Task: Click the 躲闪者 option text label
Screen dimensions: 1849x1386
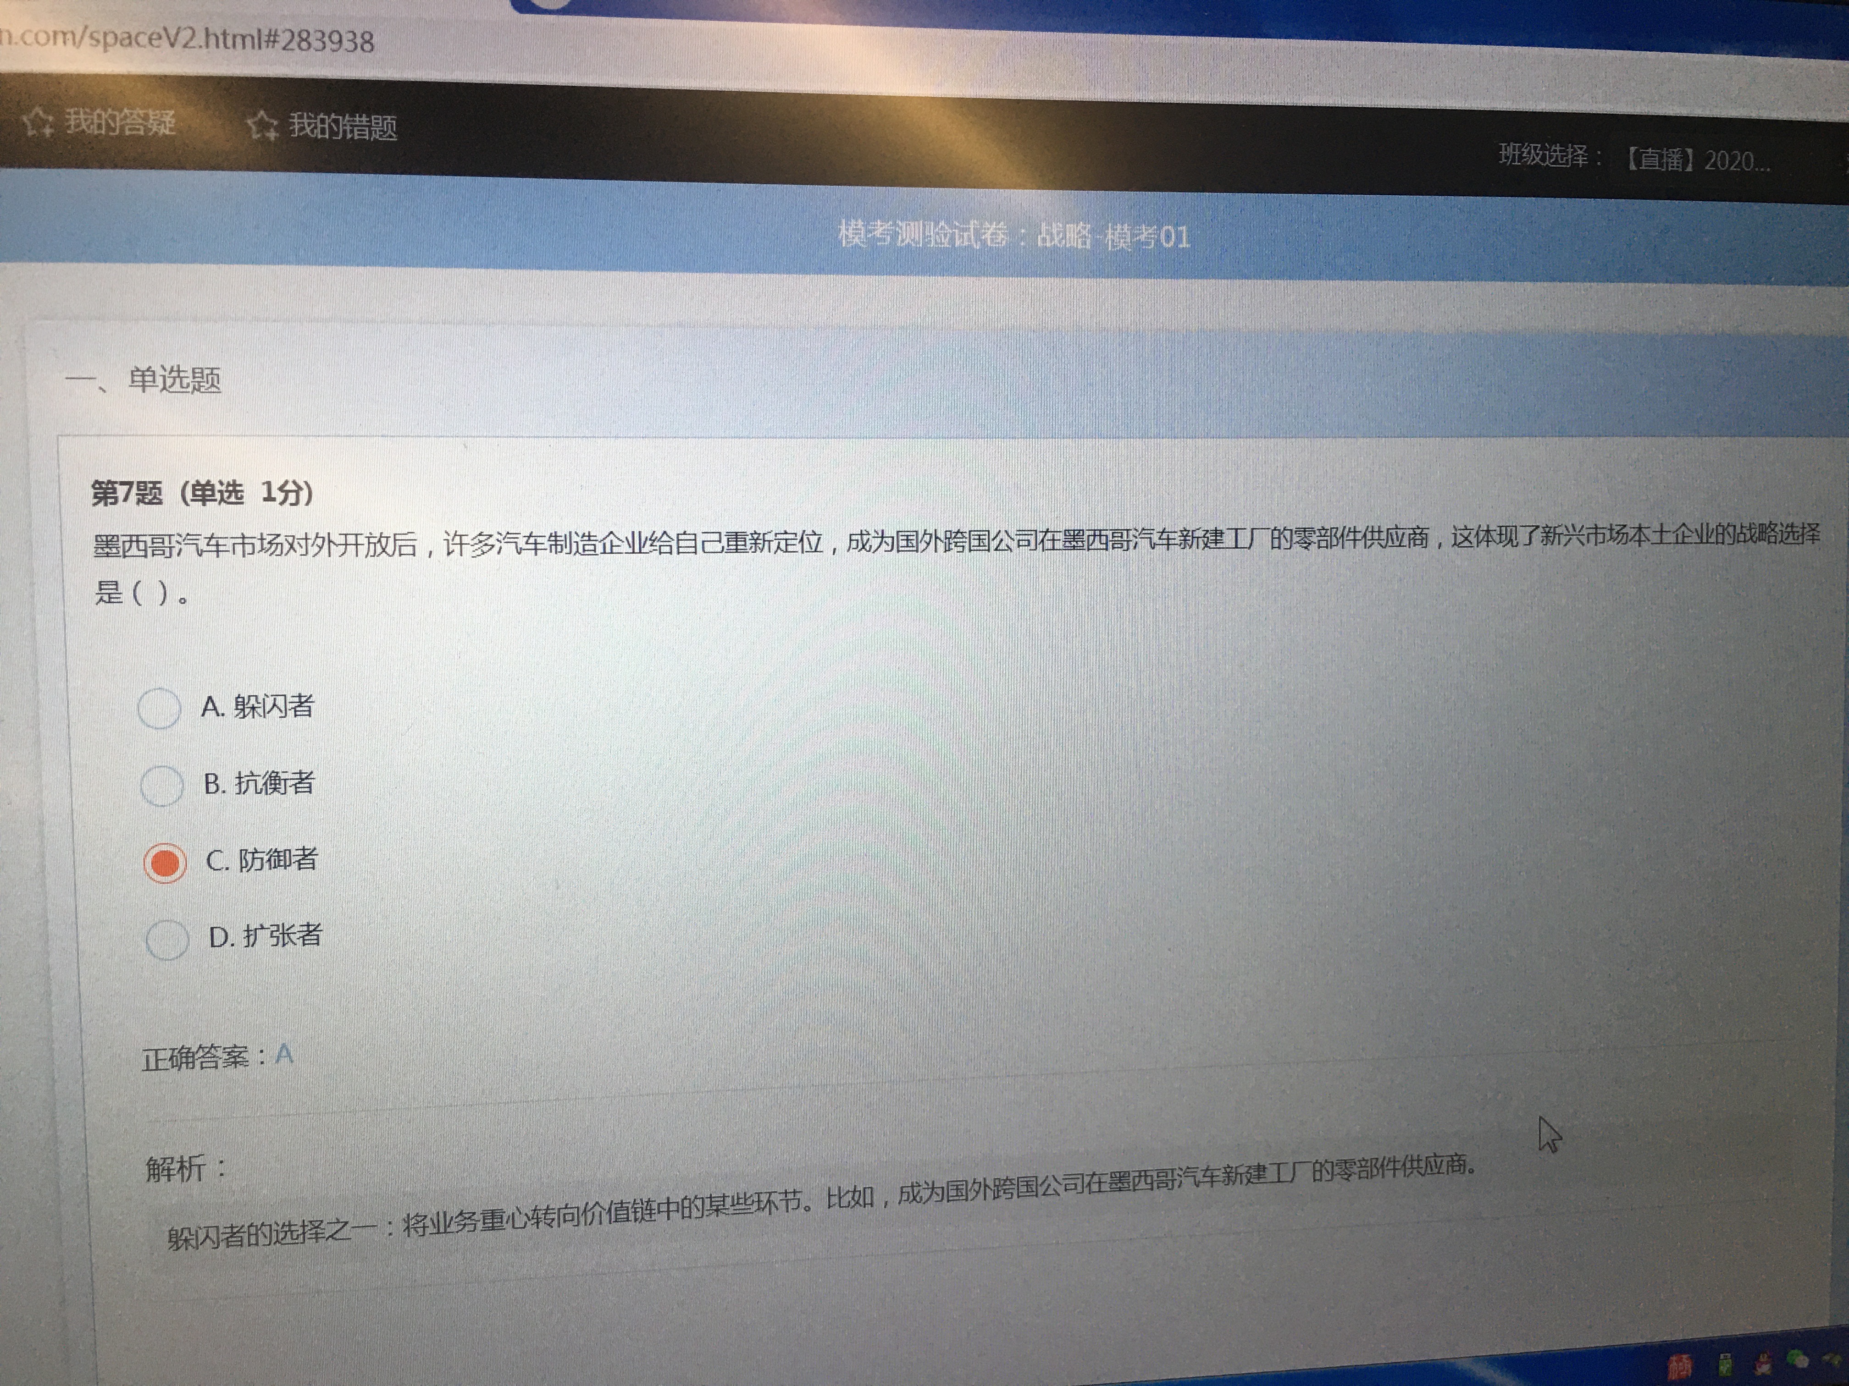Action: pos(272,707)
